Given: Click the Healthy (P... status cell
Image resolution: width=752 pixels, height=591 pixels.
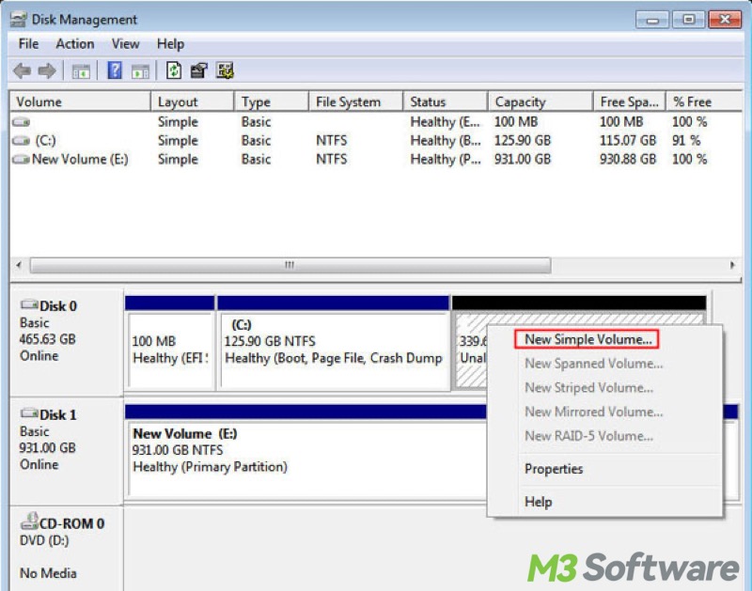Looking at the screenshot, I should point(446,159).
